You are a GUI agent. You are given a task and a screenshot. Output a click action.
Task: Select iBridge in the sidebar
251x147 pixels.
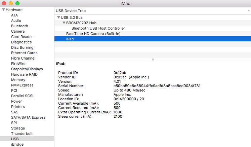pyautogui.click(x=17, y=144)
